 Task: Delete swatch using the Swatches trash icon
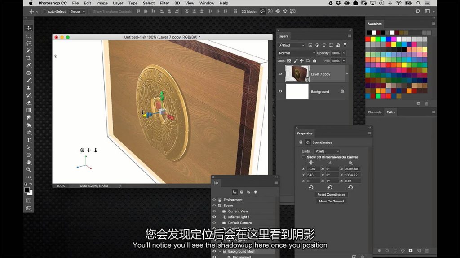point(427,104)
